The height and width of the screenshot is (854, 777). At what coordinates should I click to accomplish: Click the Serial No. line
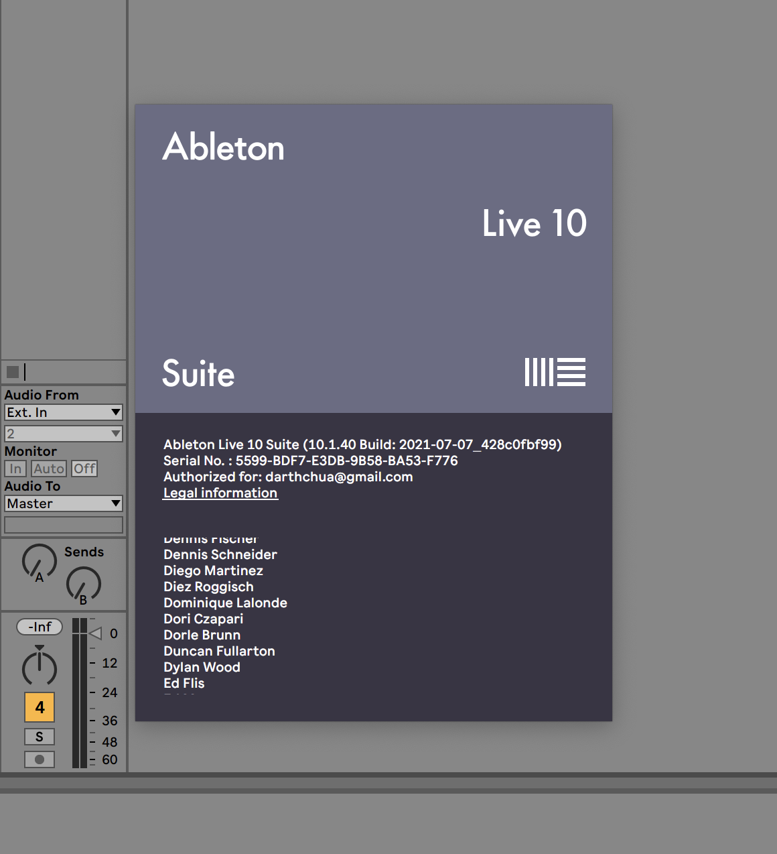point(311,461)
